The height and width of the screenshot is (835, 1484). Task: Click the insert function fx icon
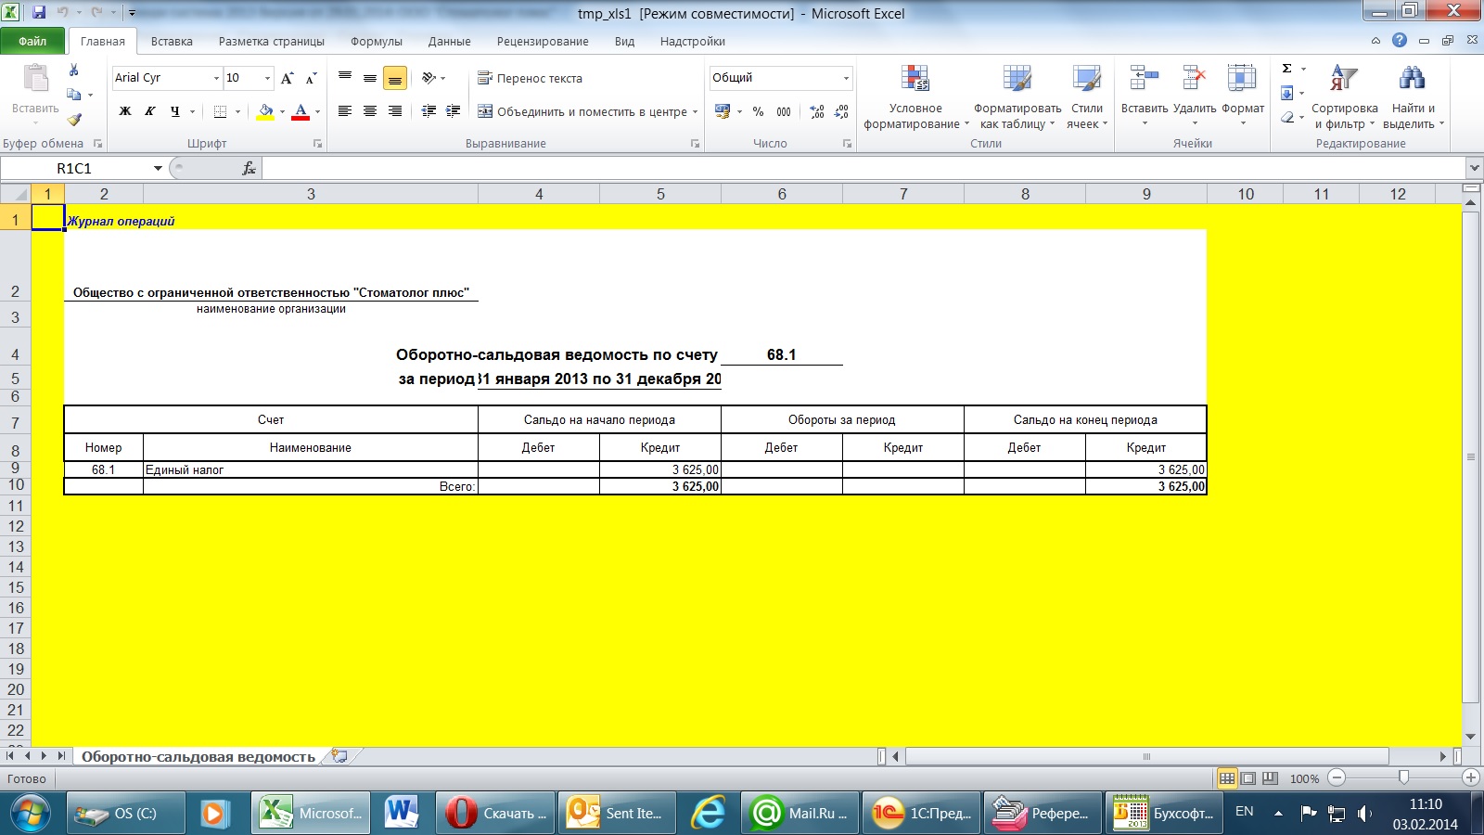(x=249, y=168)
